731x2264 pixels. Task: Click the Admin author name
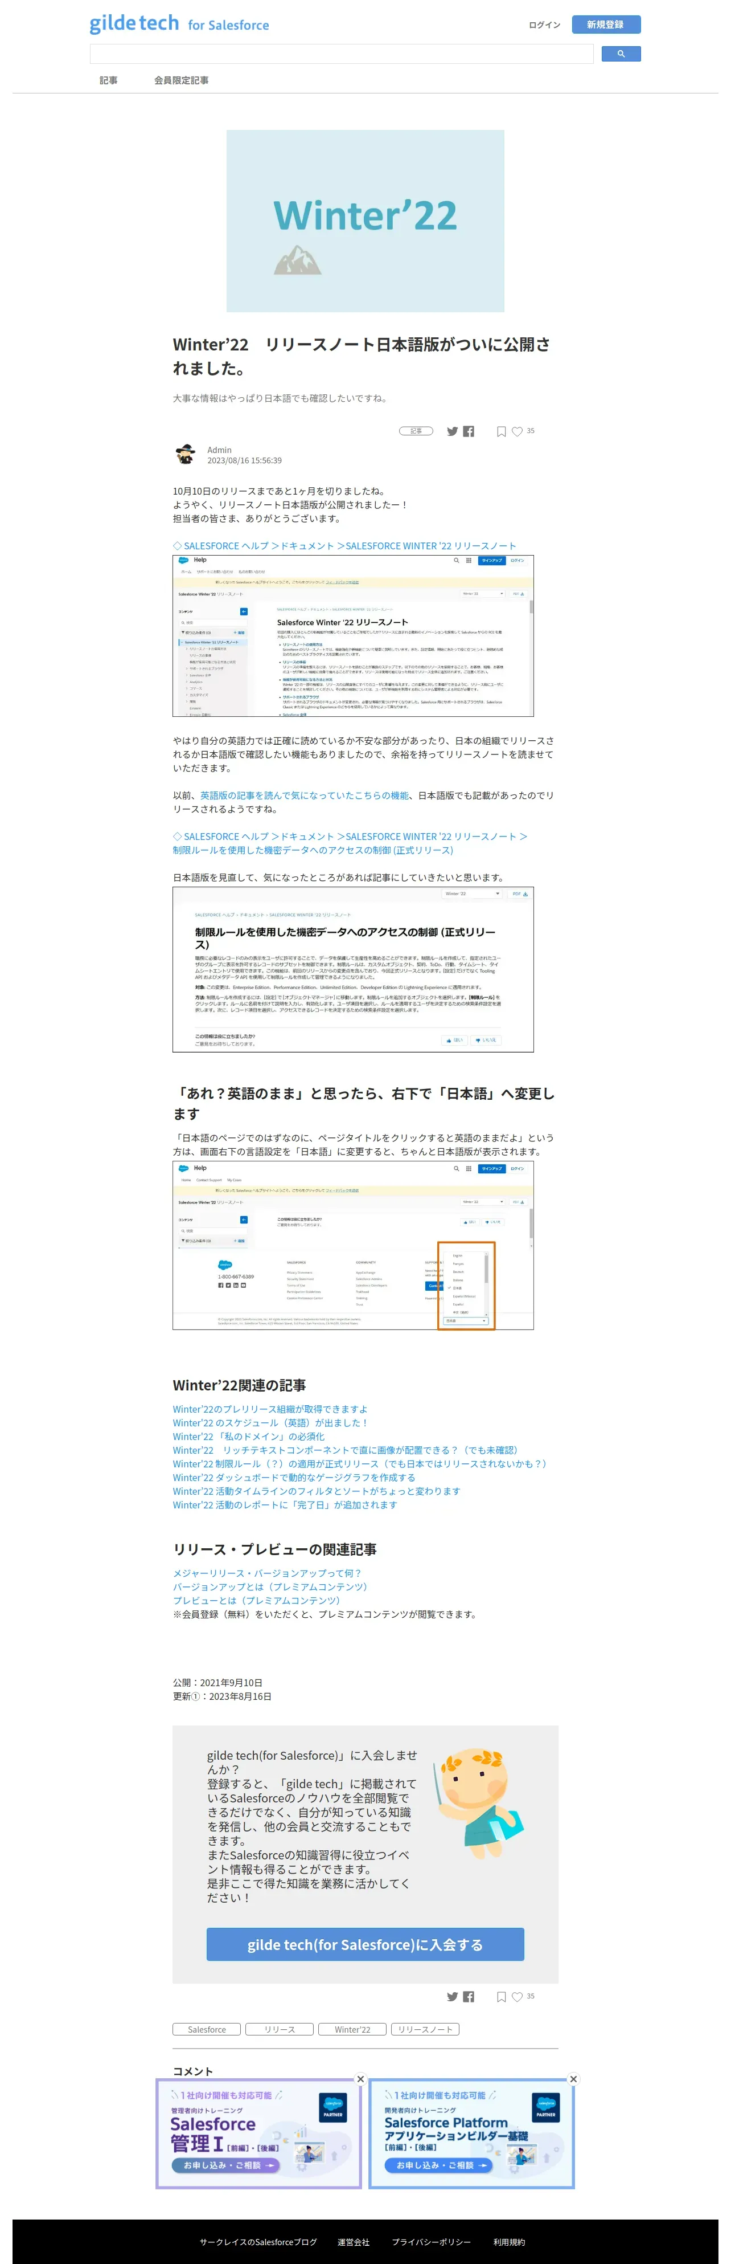[219, 450]
